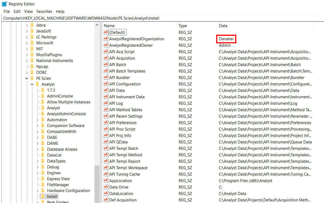Open the Edit menu
The height and width of the screenshot is (203, 324).
tap(17, 11)
